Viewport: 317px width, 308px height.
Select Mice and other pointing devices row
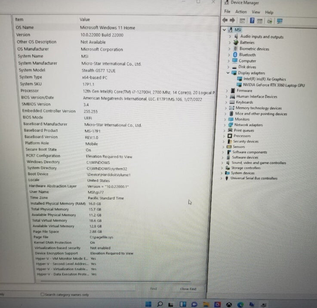pos(261,114)
